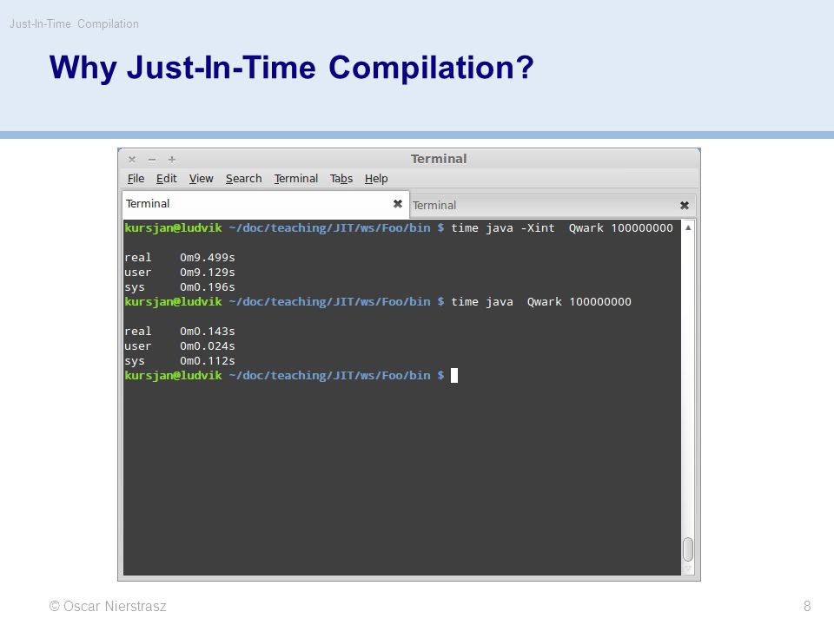Open the Search menu
Viewport: 834px width, 625px height.
coord(243,179)
